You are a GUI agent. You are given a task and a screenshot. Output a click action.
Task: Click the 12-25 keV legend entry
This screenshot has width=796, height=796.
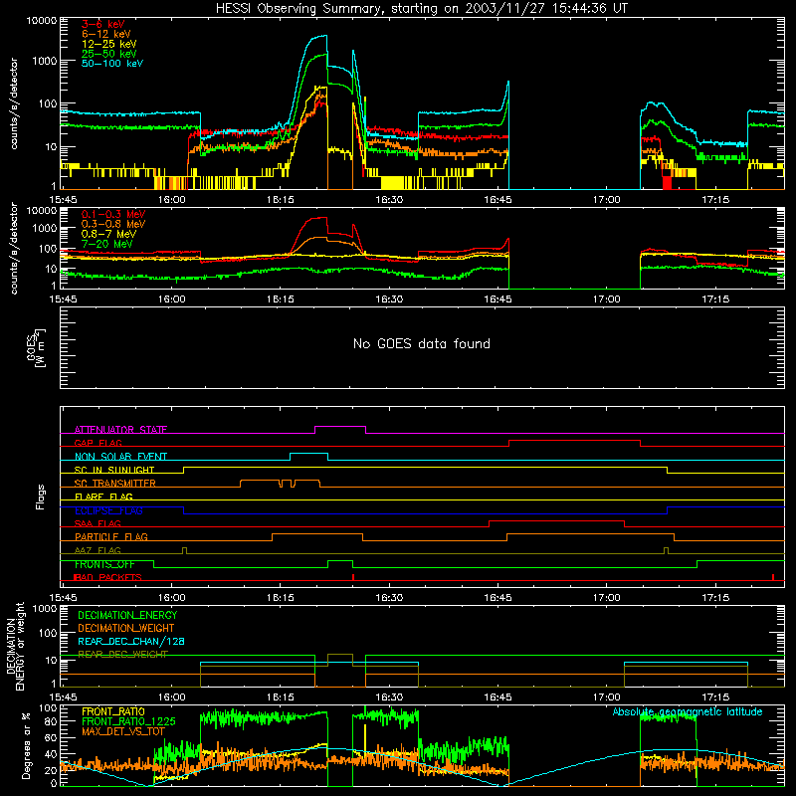pos(109,44)
